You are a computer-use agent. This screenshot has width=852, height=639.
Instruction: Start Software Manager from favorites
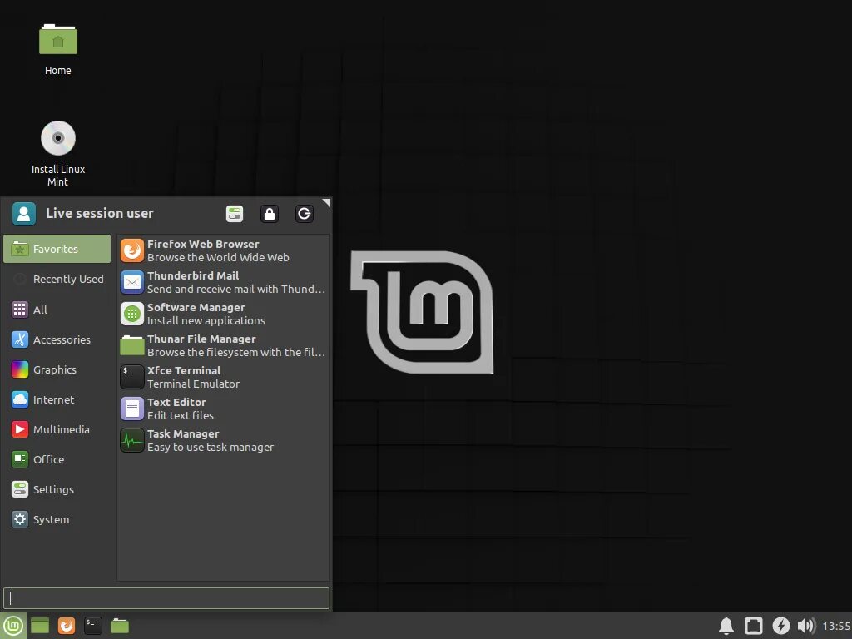tap(223, 314)
